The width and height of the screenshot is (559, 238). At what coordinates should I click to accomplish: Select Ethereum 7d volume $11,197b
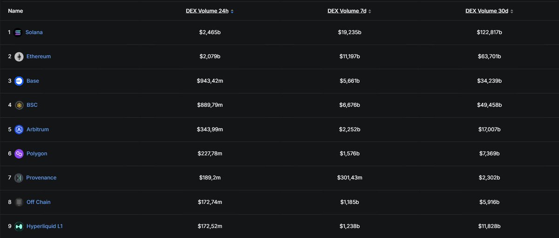click(x=349, y=57)
